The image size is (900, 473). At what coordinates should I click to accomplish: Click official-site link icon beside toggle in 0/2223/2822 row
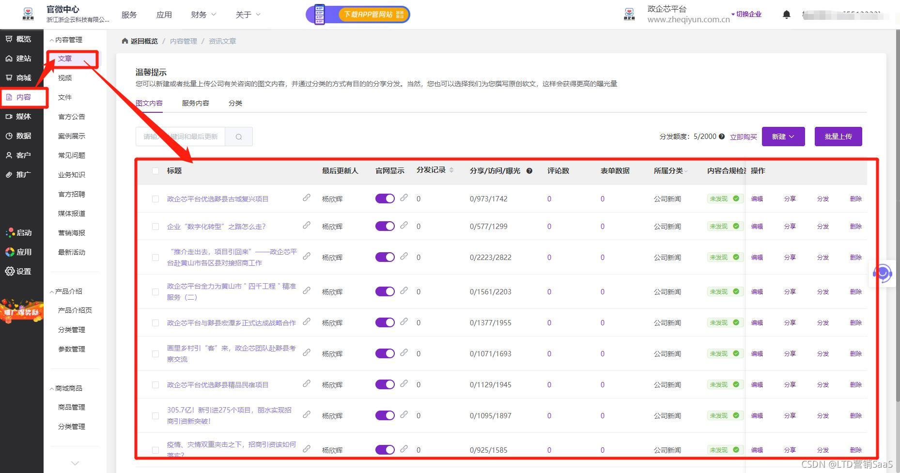(404, 256)
